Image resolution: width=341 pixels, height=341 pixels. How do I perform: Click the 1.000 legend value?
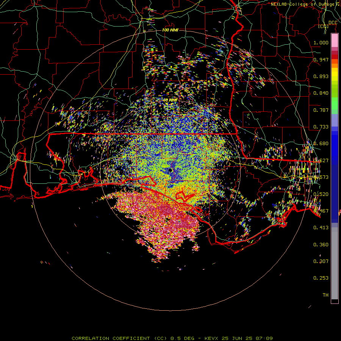click(321, 42)
